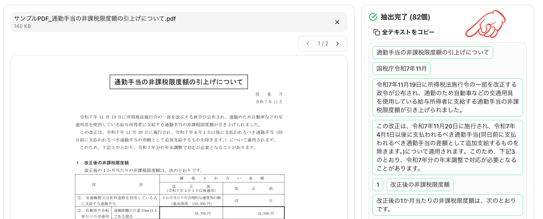The image size is (543, 219).
Task: Select extracted paragraph starting 'この改正は、令和7年11月20日'
Action: (448, 147)
